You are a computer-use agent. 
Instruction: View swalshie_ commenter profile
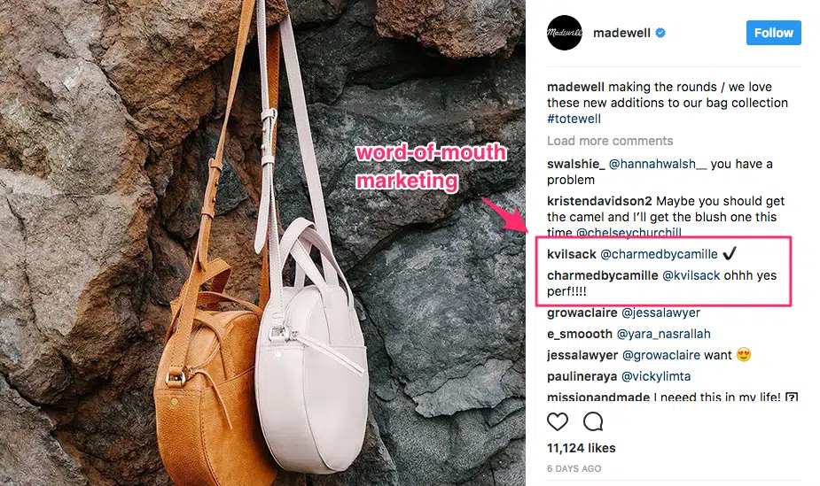pyautogui.click(x=576, y=164)
